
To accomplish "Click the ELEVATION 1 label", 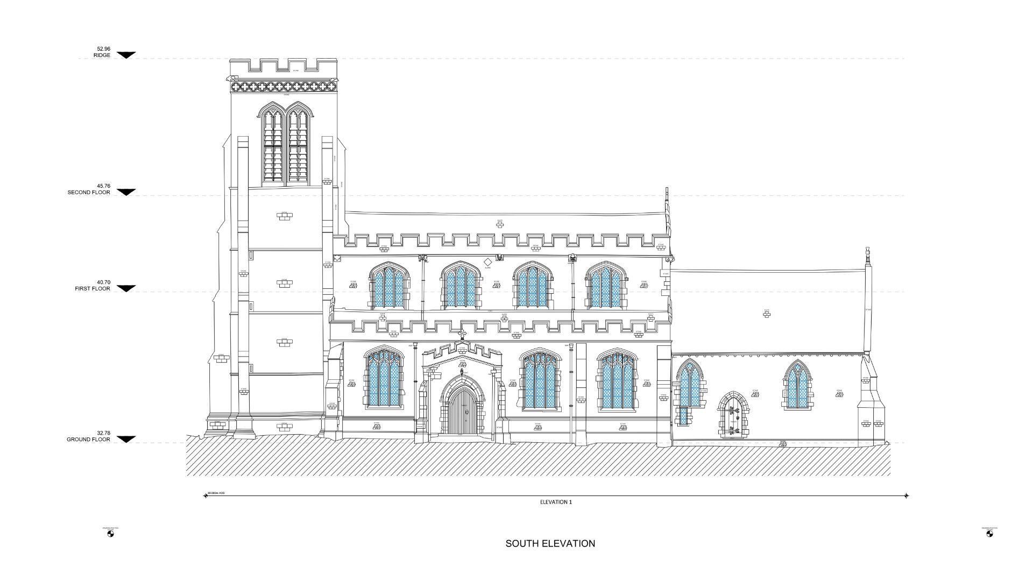I will 556,502.
